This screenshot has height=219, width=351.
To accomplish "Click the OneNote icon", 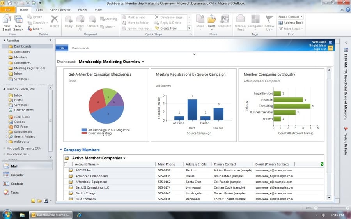I will pyautogui.click(x=225, y=19).
